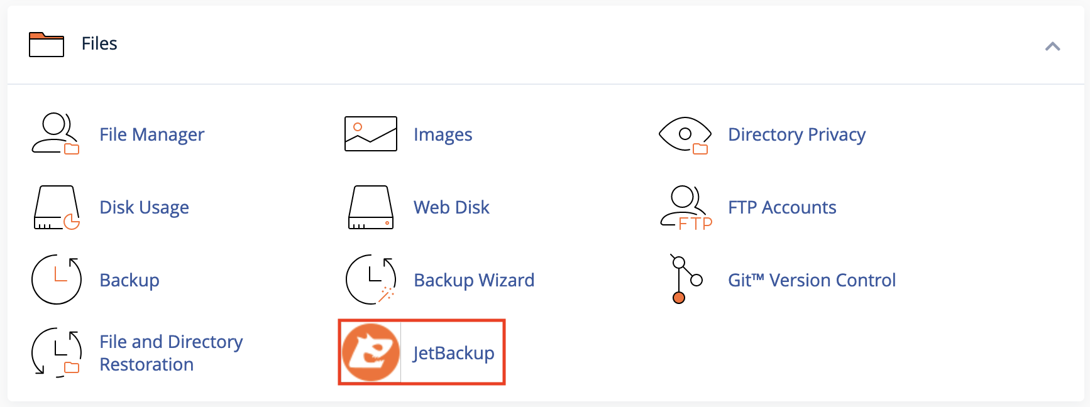Open the File Manager icon
This screenshot has height=407, width=1090.
point(55,134)
